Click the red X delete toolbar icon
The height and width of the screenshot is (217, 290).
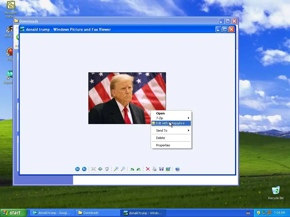click(x=148, y=169)
